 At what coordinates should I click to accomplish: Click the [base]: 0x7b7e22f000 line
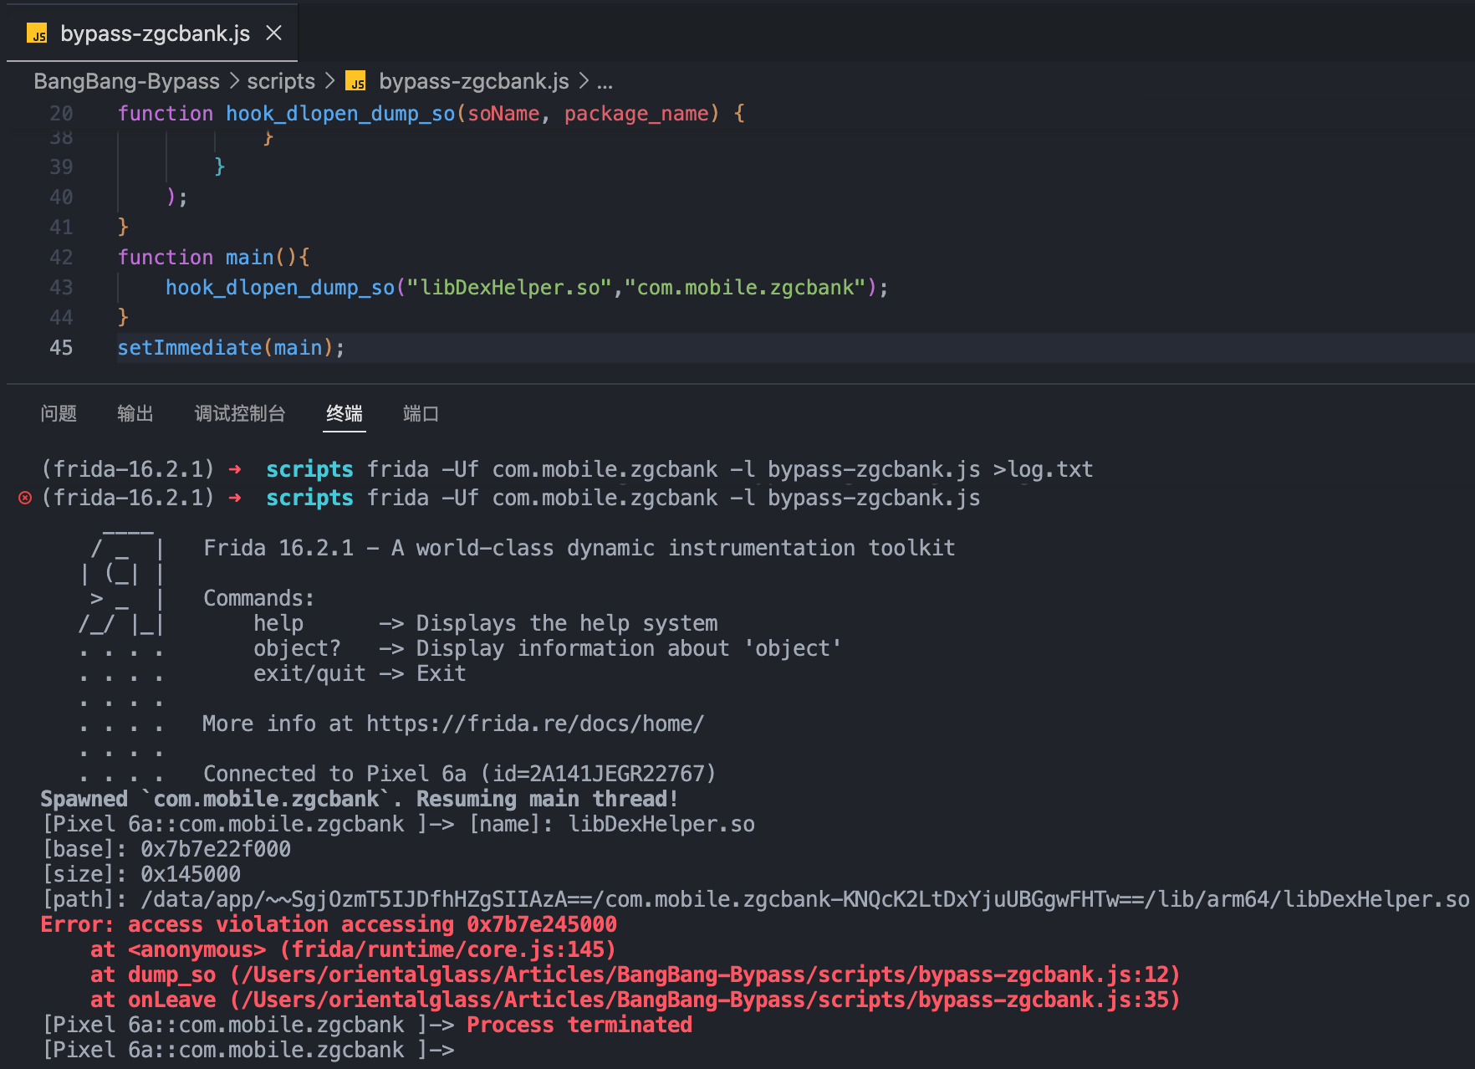click(166, 849)
